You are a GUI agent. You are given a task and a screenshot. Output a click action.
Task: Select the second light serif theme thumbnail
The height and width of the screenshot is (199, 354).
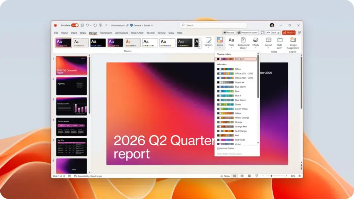81,43
